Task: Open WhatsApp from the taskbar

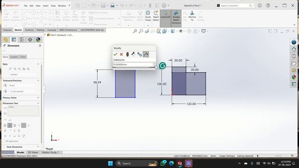Action: (163, 163)
